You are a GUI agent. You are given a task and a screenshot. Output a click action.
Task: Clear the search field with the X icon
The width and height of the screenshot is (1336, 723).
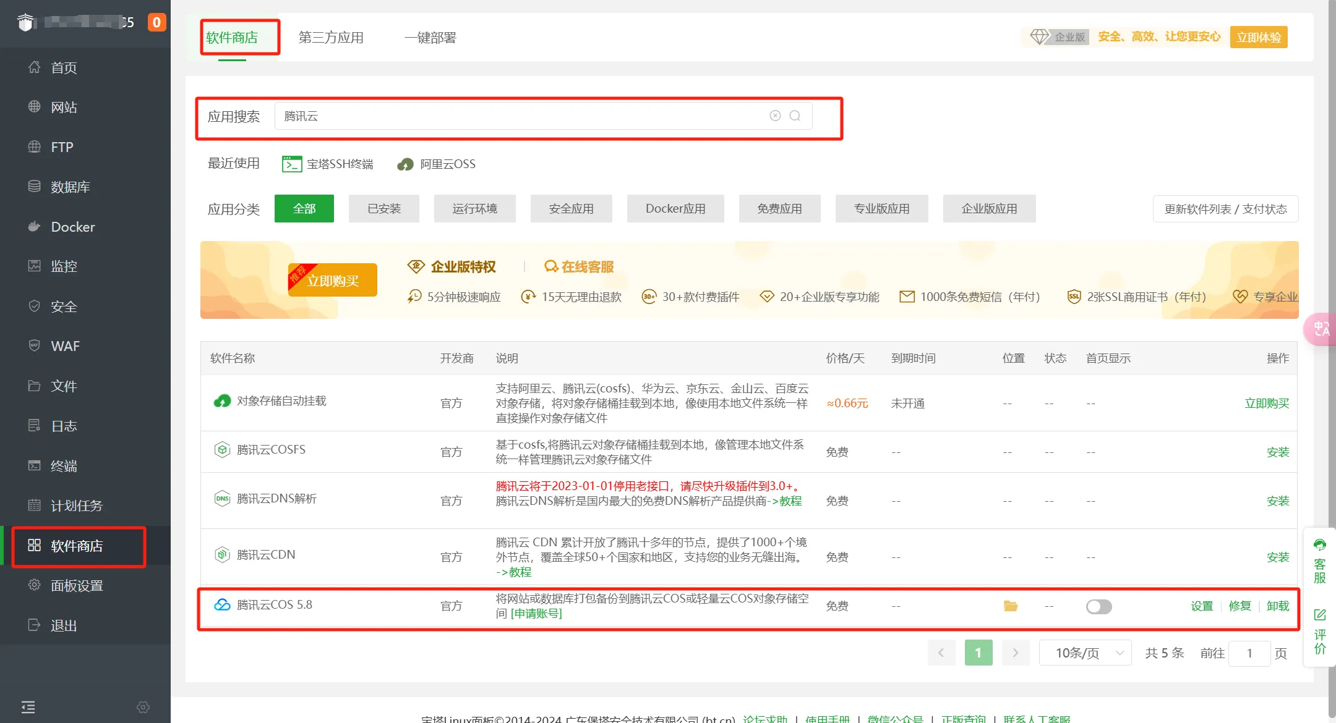(x=775, y=116)
